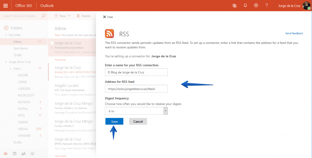Click Jorge de la Cruz profile picture

tap(306, 5)
